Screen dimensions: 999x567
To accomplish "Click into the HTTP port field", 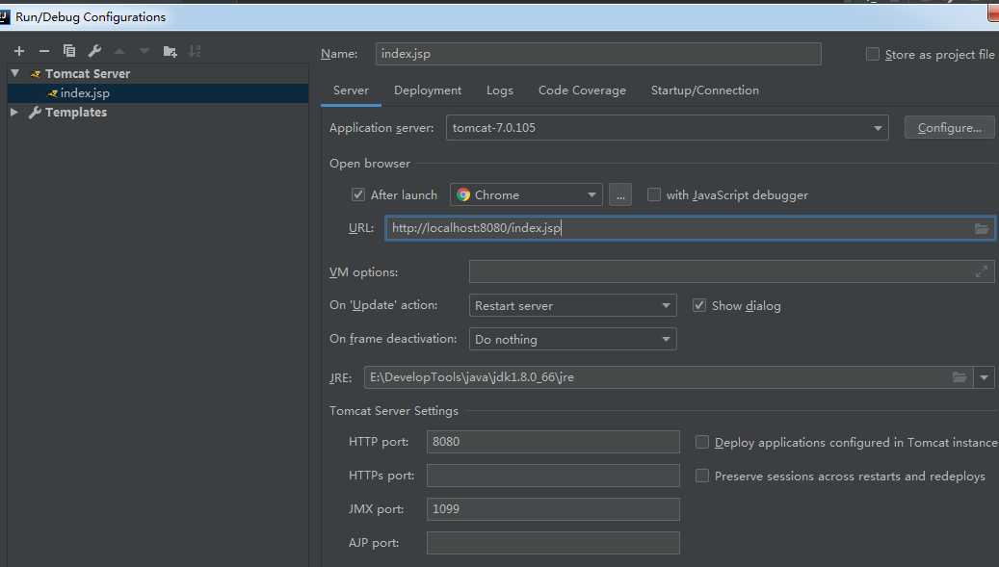I will click(x=553, y=442).
